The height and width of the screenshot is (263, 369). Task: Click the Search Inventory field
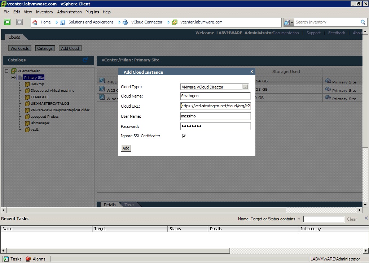[x=327, y=22]
